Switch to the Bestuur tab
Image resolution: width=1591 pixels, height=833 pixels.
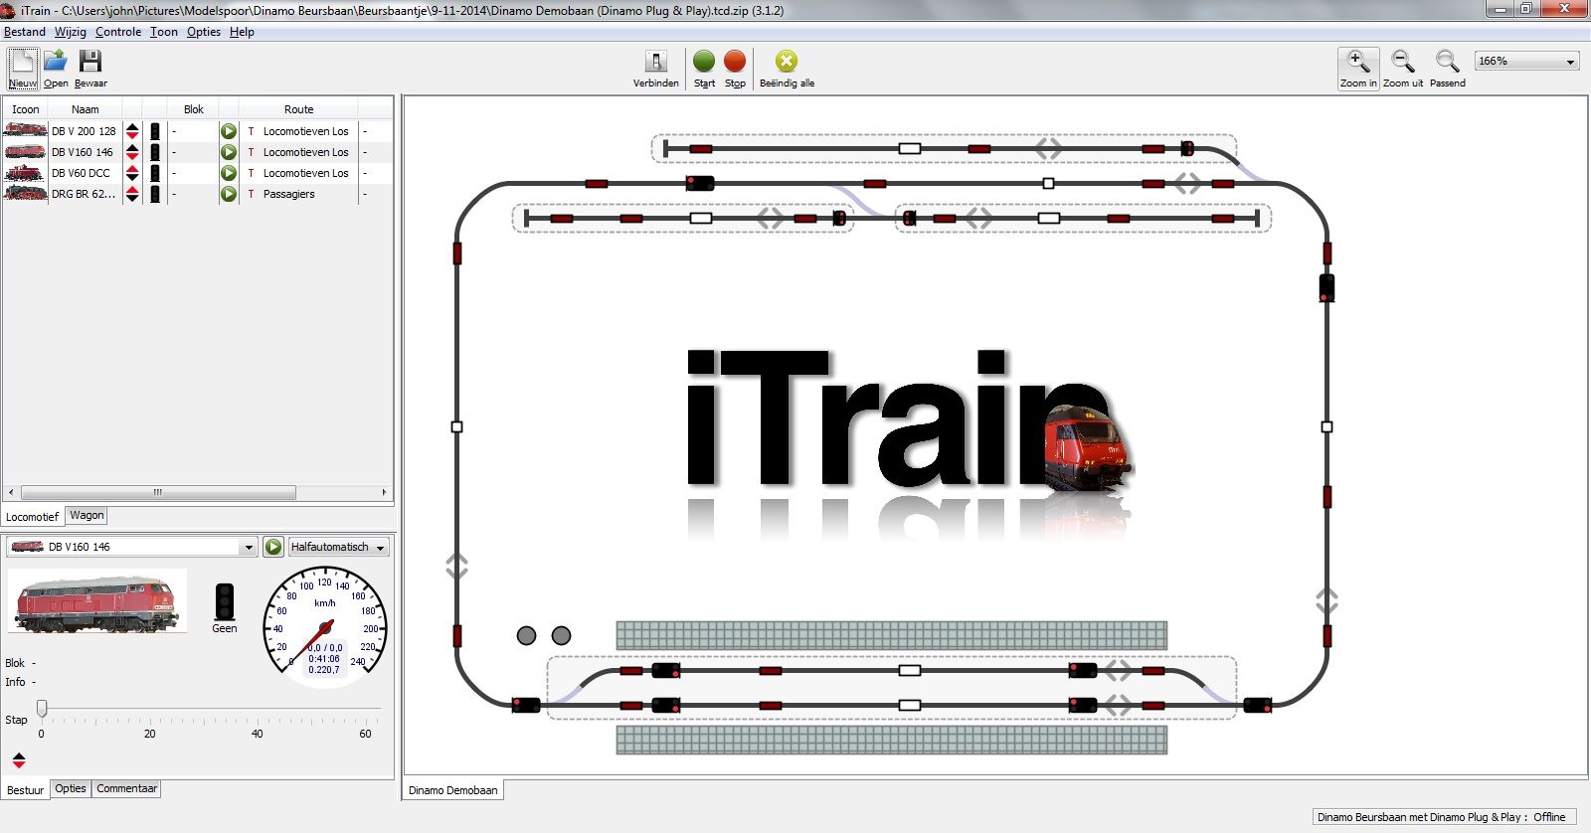26,790
